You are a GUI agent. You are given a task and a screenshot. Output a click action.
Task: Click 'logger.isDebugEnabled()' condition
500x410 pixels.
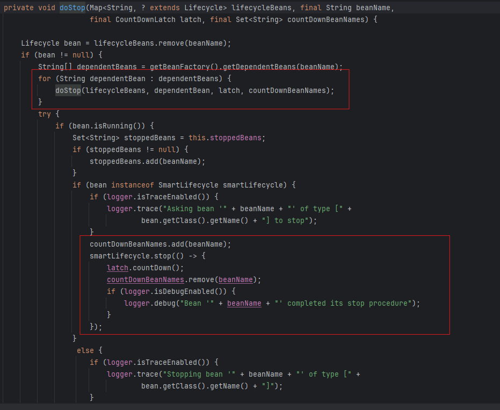176,292
